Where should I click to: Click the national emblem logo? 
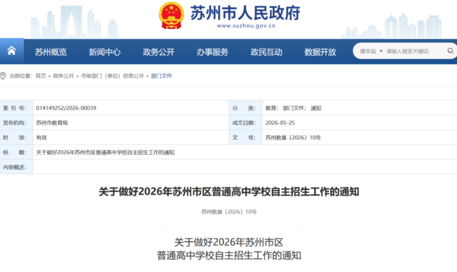(171, 15)
